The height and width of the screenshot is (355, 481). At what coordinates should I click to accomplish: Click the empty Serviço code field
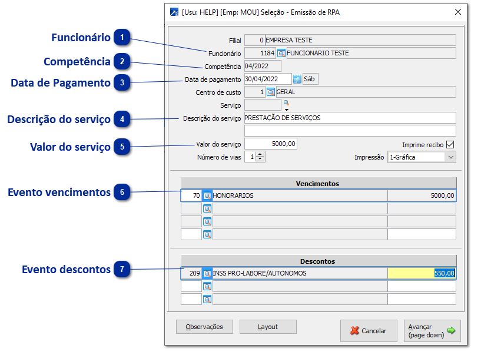[x=263, y=105]
